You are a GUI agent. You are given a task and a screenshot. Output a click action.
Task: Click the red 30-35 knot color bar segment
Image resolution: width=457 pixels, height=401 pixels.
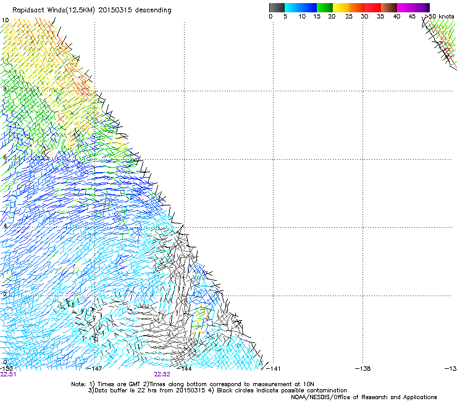pos(373,7)
